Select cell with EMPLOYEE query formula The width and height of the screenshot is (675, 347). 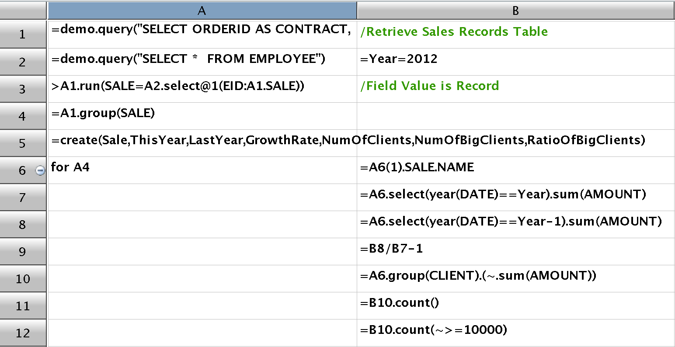point(188,59)
